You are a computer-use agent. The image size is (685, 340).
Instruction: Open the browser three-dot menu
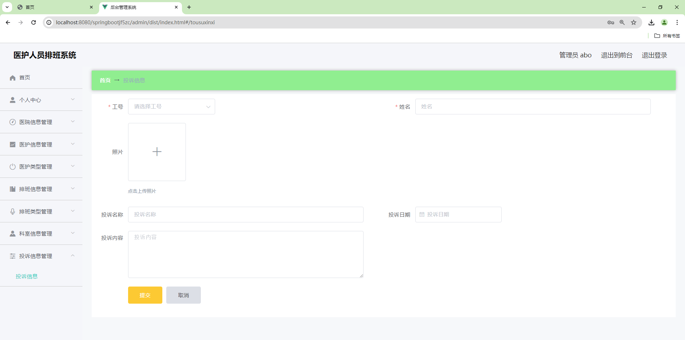pyautogui.click(x=677, y=22)
